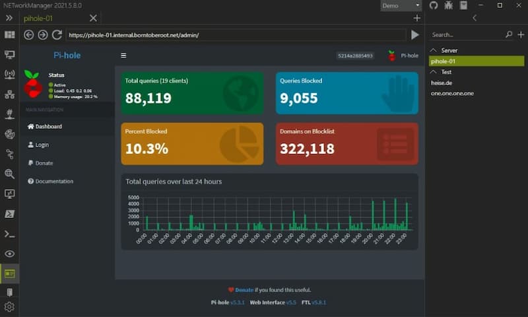Collapse the profiles panel with chevron
This screenshot has height=317, width=528.
[475, 18]
